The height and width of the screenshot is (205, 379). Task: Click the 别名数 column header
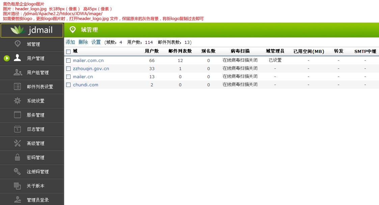click(x=208, y=51)
